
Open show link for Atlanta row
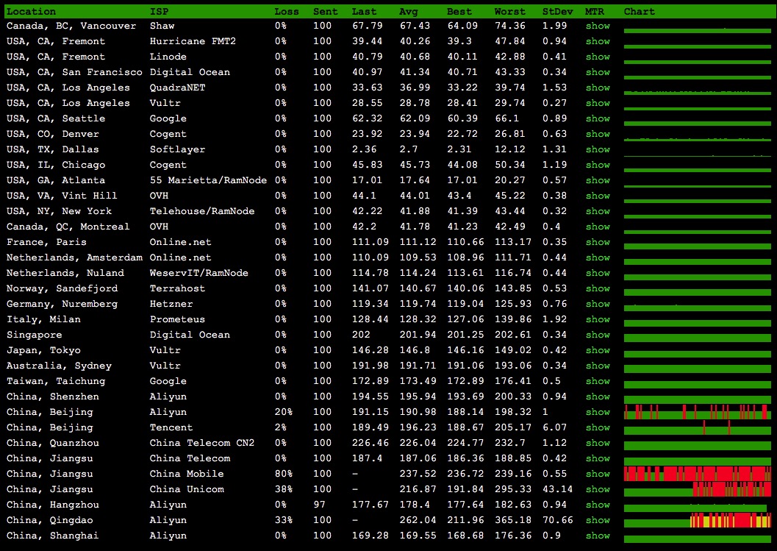pos(598,180)
